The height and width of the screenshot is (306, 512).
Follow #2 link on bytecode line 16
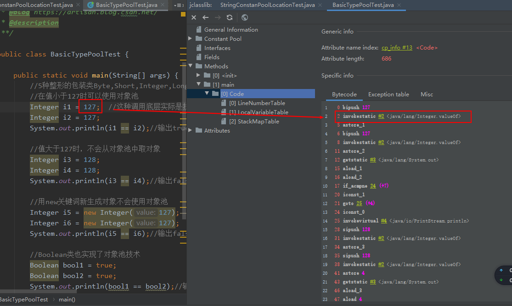[381, 238]
